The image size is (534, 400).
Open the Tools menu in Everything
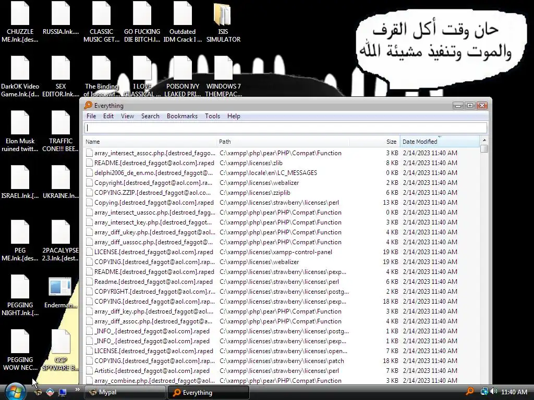pos(212,116)
